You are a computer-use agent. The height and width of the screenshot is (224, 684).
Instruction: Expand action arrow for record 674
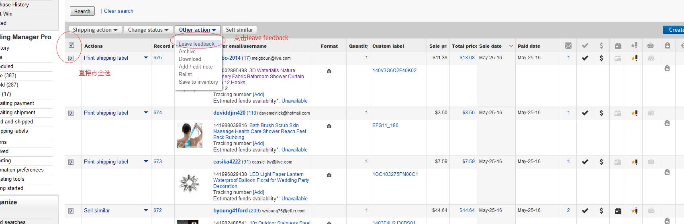pyautogui.click(x=146, y=113)
